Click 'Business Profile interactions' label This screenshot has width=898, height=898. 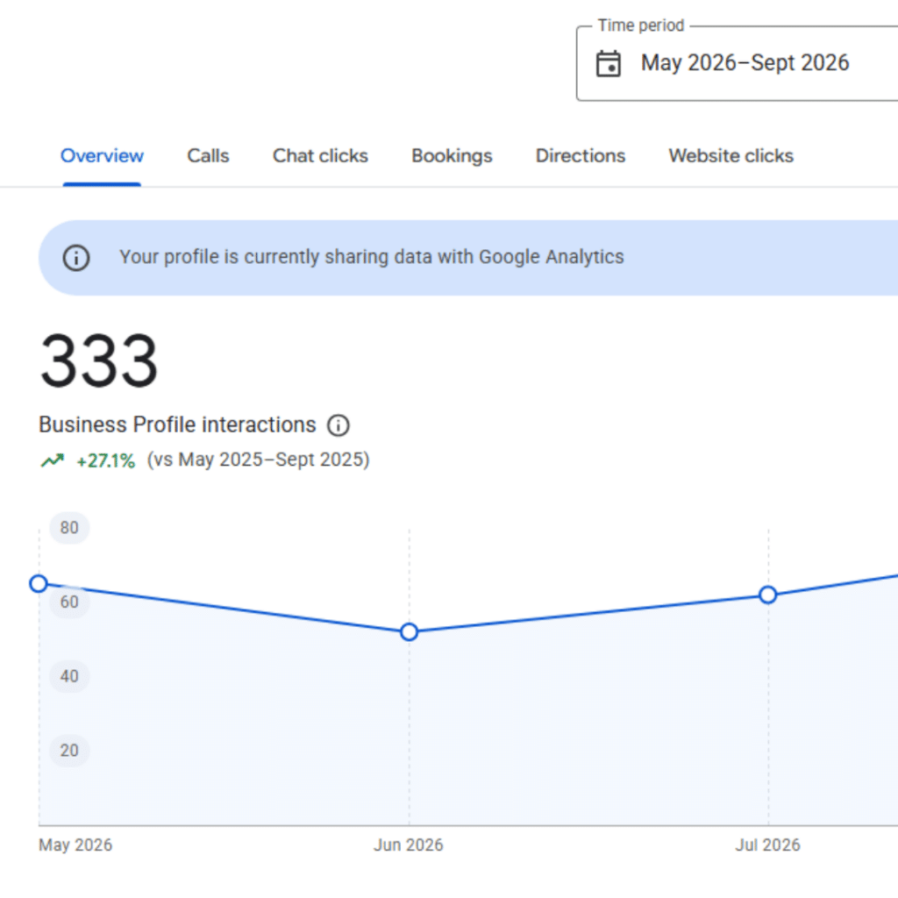(177, 425)
